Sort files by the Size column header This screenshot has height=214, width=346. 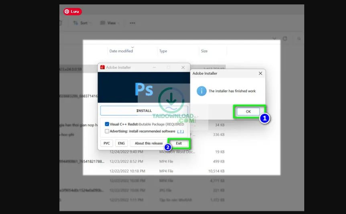click(x=204, y=51)
